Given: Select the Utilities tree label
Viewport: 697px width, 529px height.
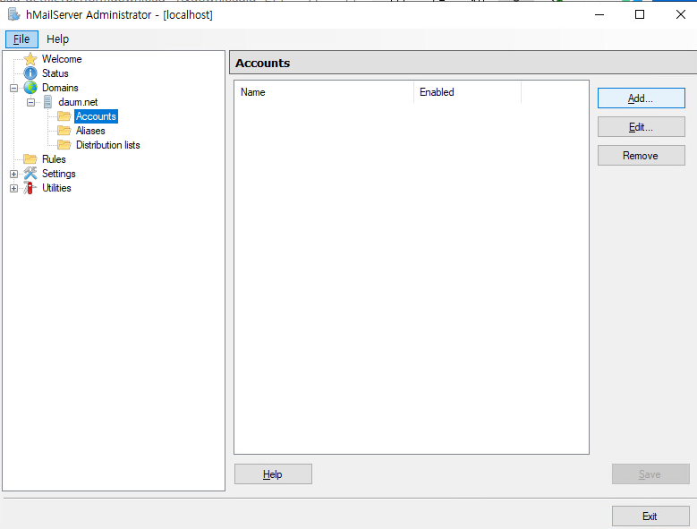Looking at the screenshot, I should click(56, 188).
